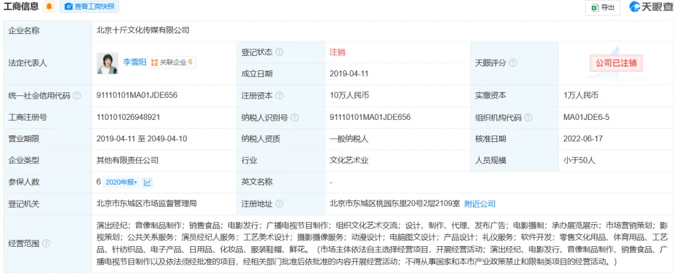
Task: Open 李雪阳 profile link
Action: click(134, 62)
